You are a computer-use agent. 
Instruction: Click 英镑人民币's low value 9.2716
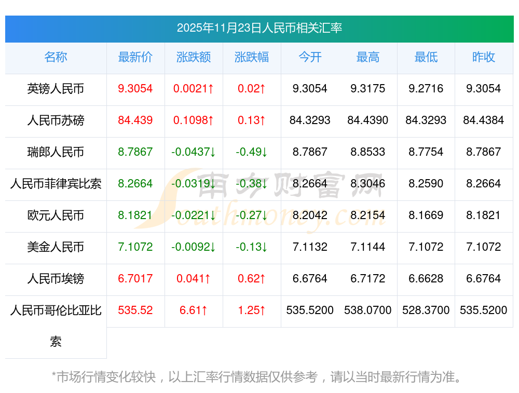[x=426, y=89]
